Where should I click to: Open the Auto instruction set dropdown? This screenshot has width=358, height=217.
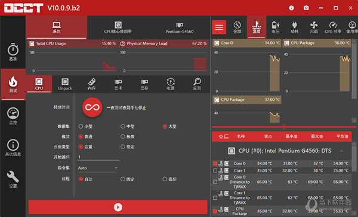point(98,168)
